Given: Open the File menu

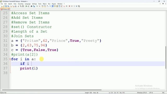Looking at the screenshot, I should (2, 4).
